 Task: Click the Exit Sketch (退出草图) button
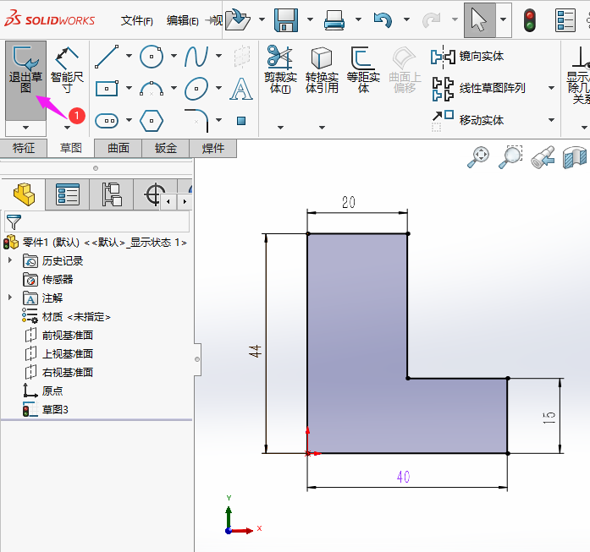point(25,80)
